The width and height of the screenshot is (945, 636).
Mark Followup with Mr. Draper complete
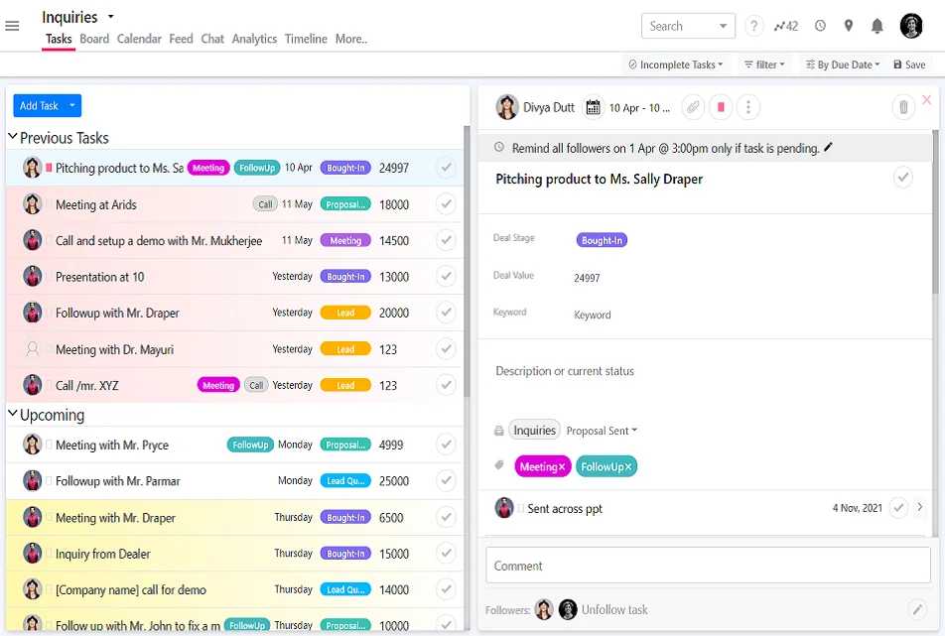pyautogui.click(x=446, y=313)
